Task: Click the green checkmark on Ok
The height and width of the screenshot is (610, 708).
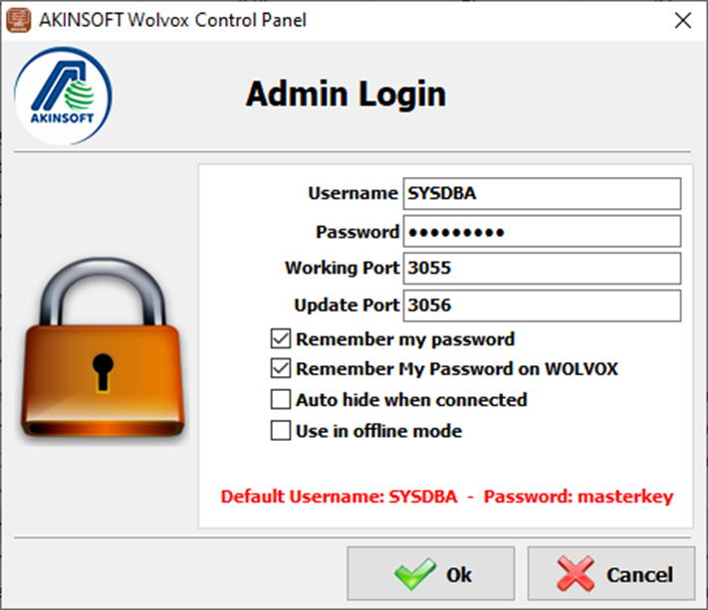Action: 413,574
